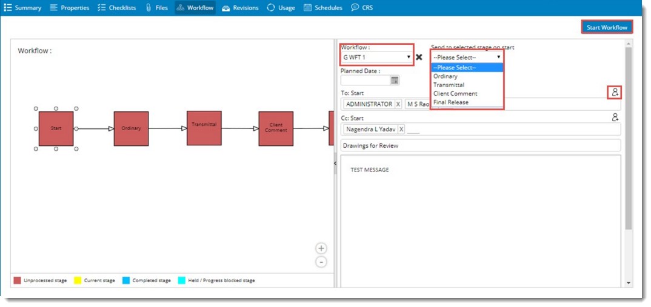The width and height of the screenshot is (651, 307).
Task: Remove Nagendra L Yadav from Cc list
Action: click(401, 129)
